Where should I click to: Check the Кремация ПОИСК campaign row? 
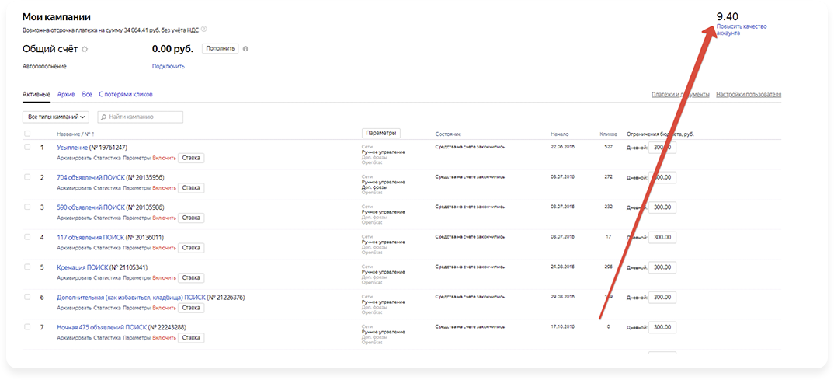27,267
